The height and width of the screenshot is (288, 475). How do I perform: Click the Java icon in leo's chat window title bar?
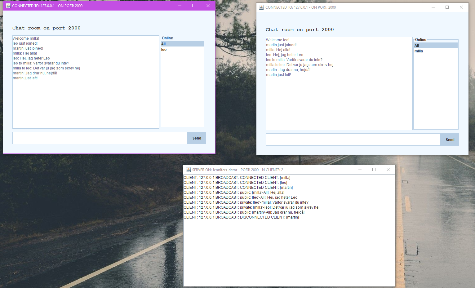[261, 7]
